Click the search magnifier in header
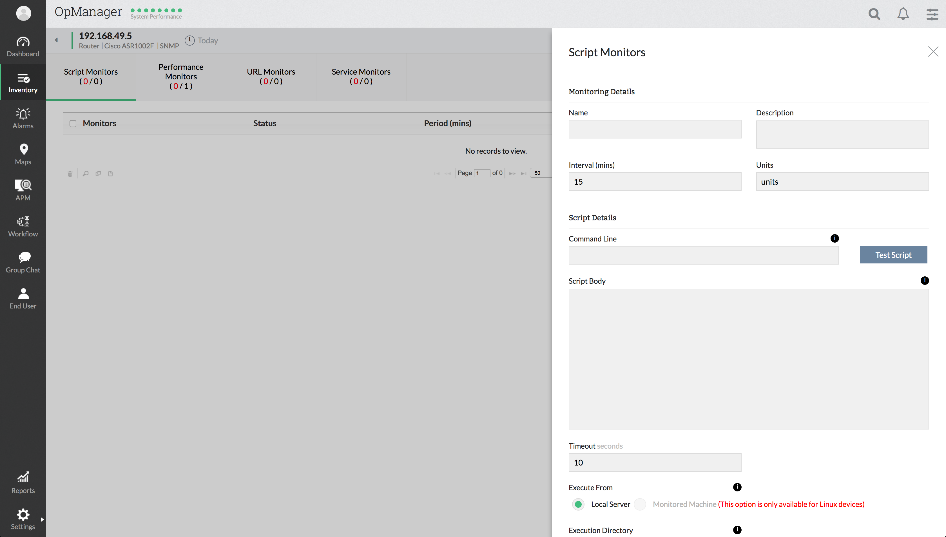946x537 pixels. (x=874, y=14)
